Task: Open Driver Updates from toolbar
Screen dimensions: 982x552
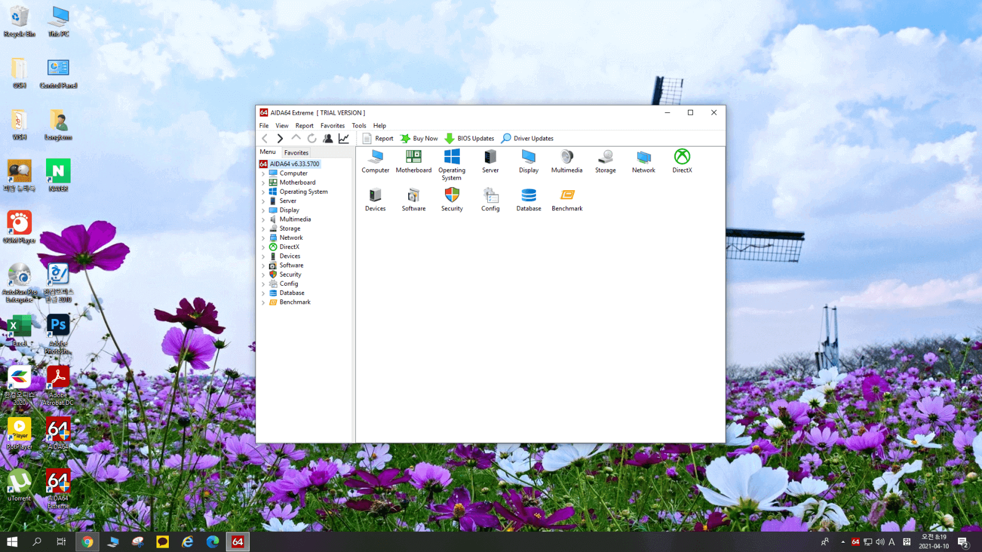Action: point(527,139)
